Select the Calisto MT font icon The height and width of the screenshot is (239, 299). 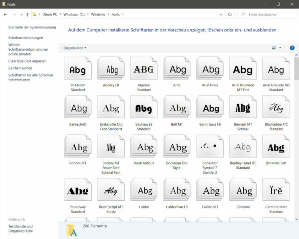coord(210,189)
